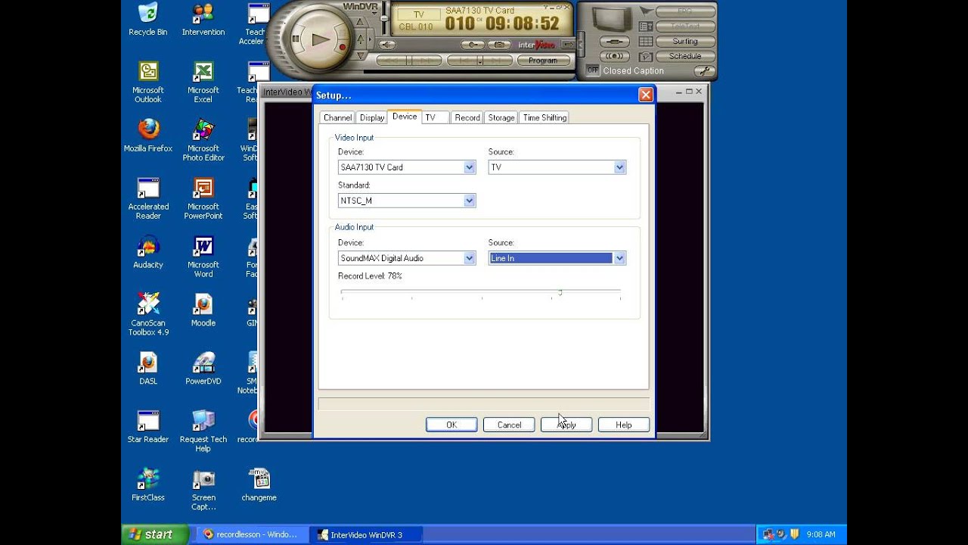The width and height of the screenshot is (968, 545).
Task: Click the snapshot camera icon on WinDVR
Action: pos(498,45)
